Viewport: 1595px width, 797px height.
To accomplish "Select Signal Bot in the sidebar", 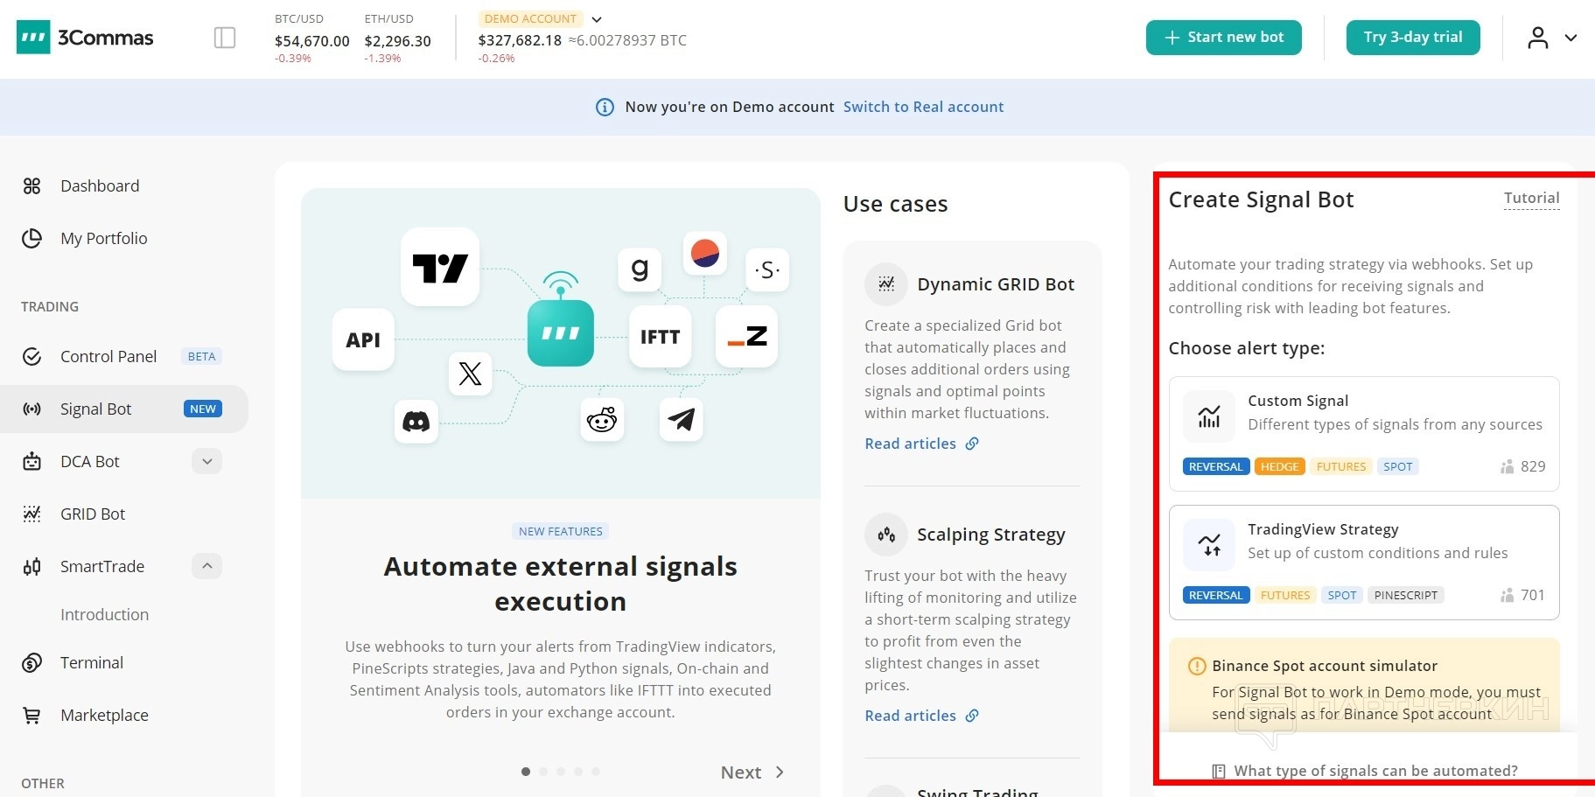I will click(124, 409).
